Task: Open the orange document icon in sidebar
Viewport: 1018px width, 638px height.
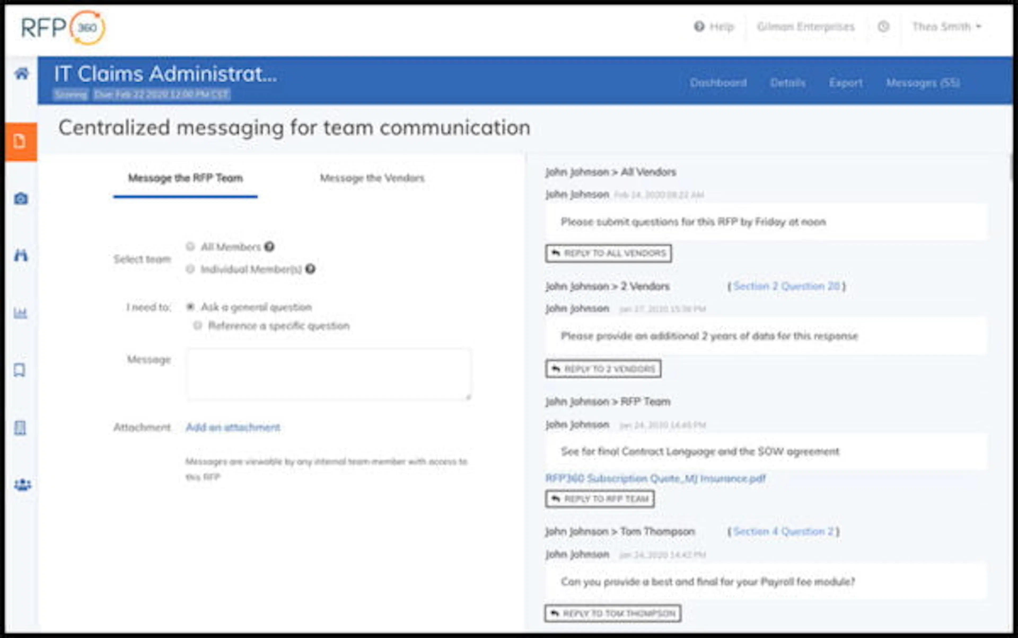Action: 20,141
